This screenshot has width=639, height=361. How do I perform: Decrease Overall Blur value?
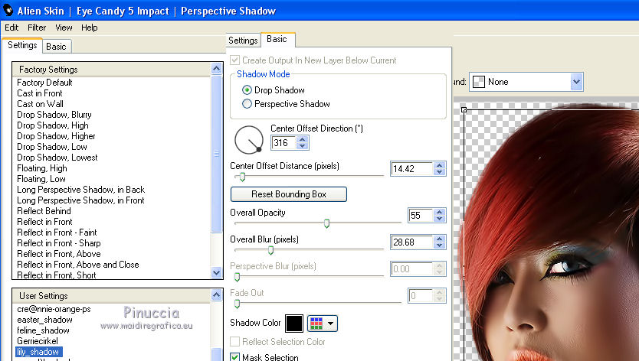pyautogui.click(x=439, y=246)
